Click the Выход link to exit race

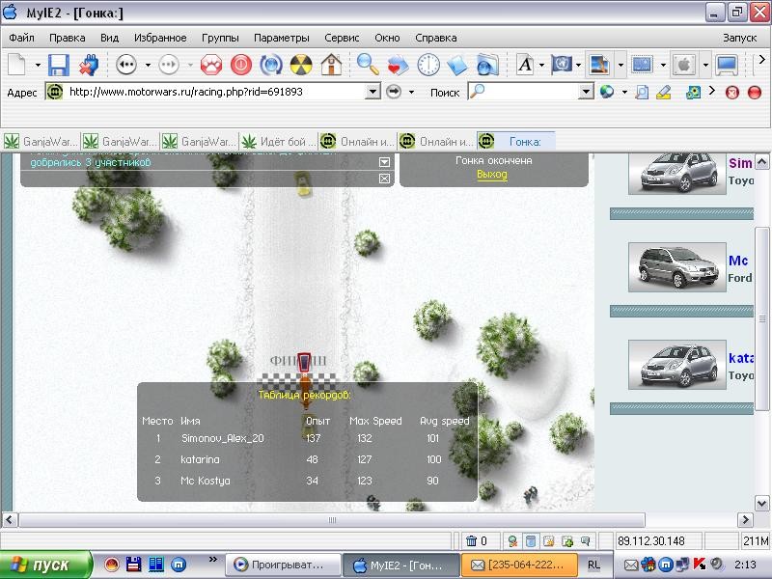tap(491, 175)
